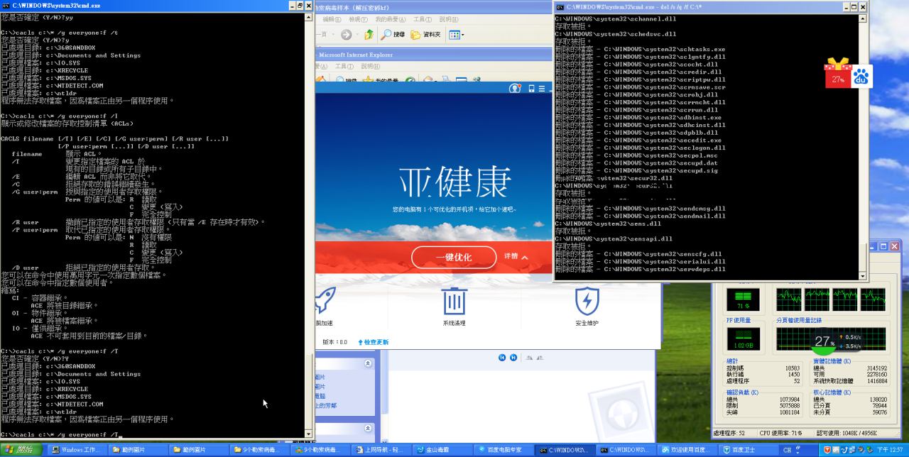Image resolution: width=909 pixels, height=457 pixels.
Task: Click the next image playback button
Action: 513,358
